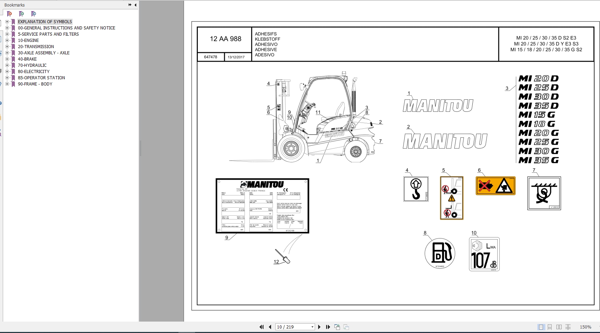The image size is (600, 333).
Task: Click the sling point sticker item 7
Action: [x=544, y=193]
